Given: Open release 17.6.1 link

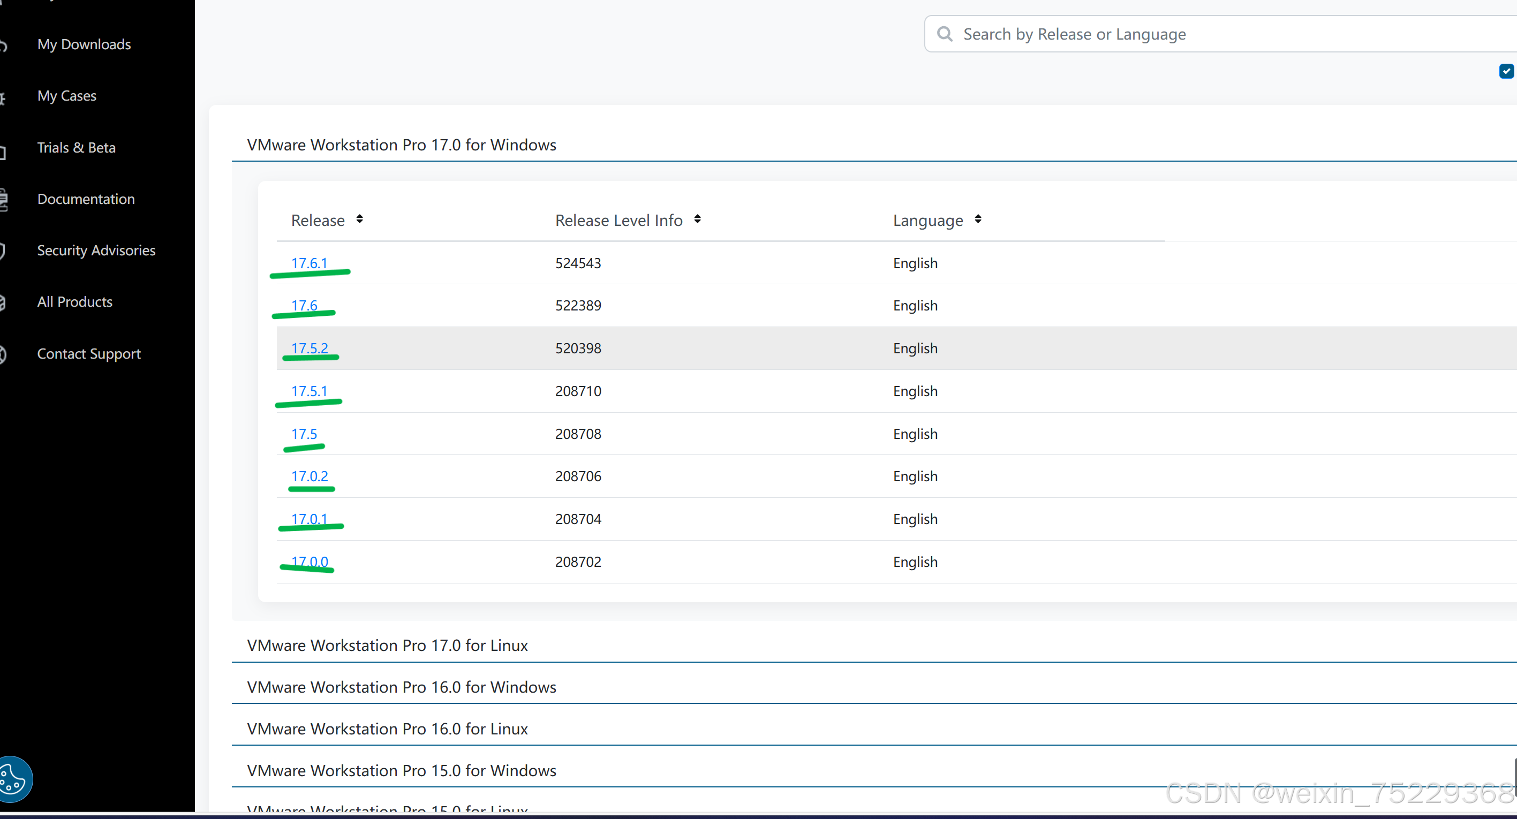Looking at the screenshot, I should (x=308, y=263).
